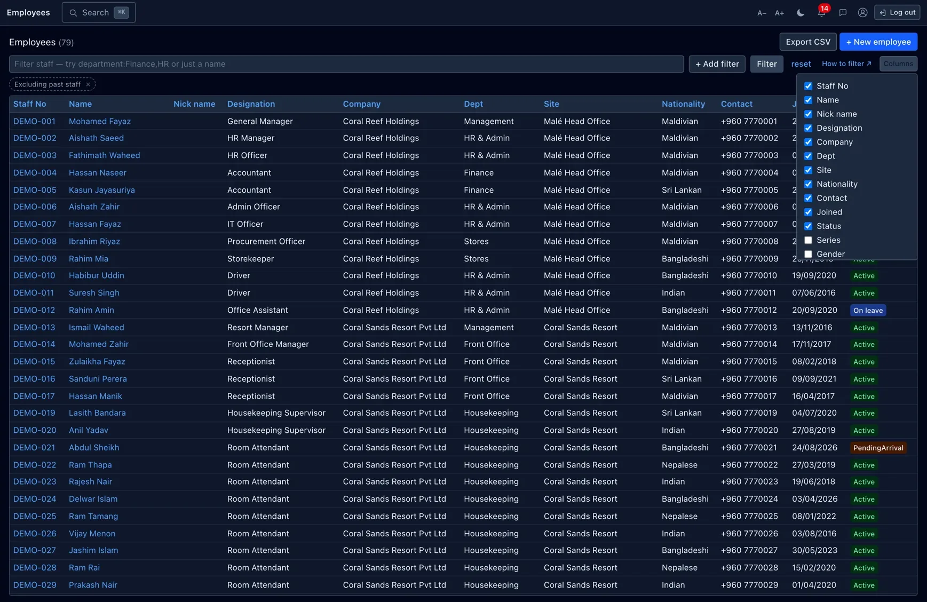Open employee Rahim Amin profile
This screenshot has width=927, height=602.
(x=91, y=310)
